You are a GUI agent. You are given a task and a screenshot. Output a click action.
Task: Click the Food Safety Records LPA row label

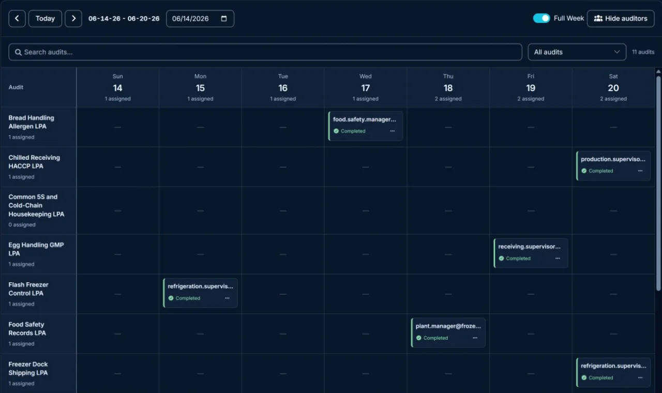point(27,329)
